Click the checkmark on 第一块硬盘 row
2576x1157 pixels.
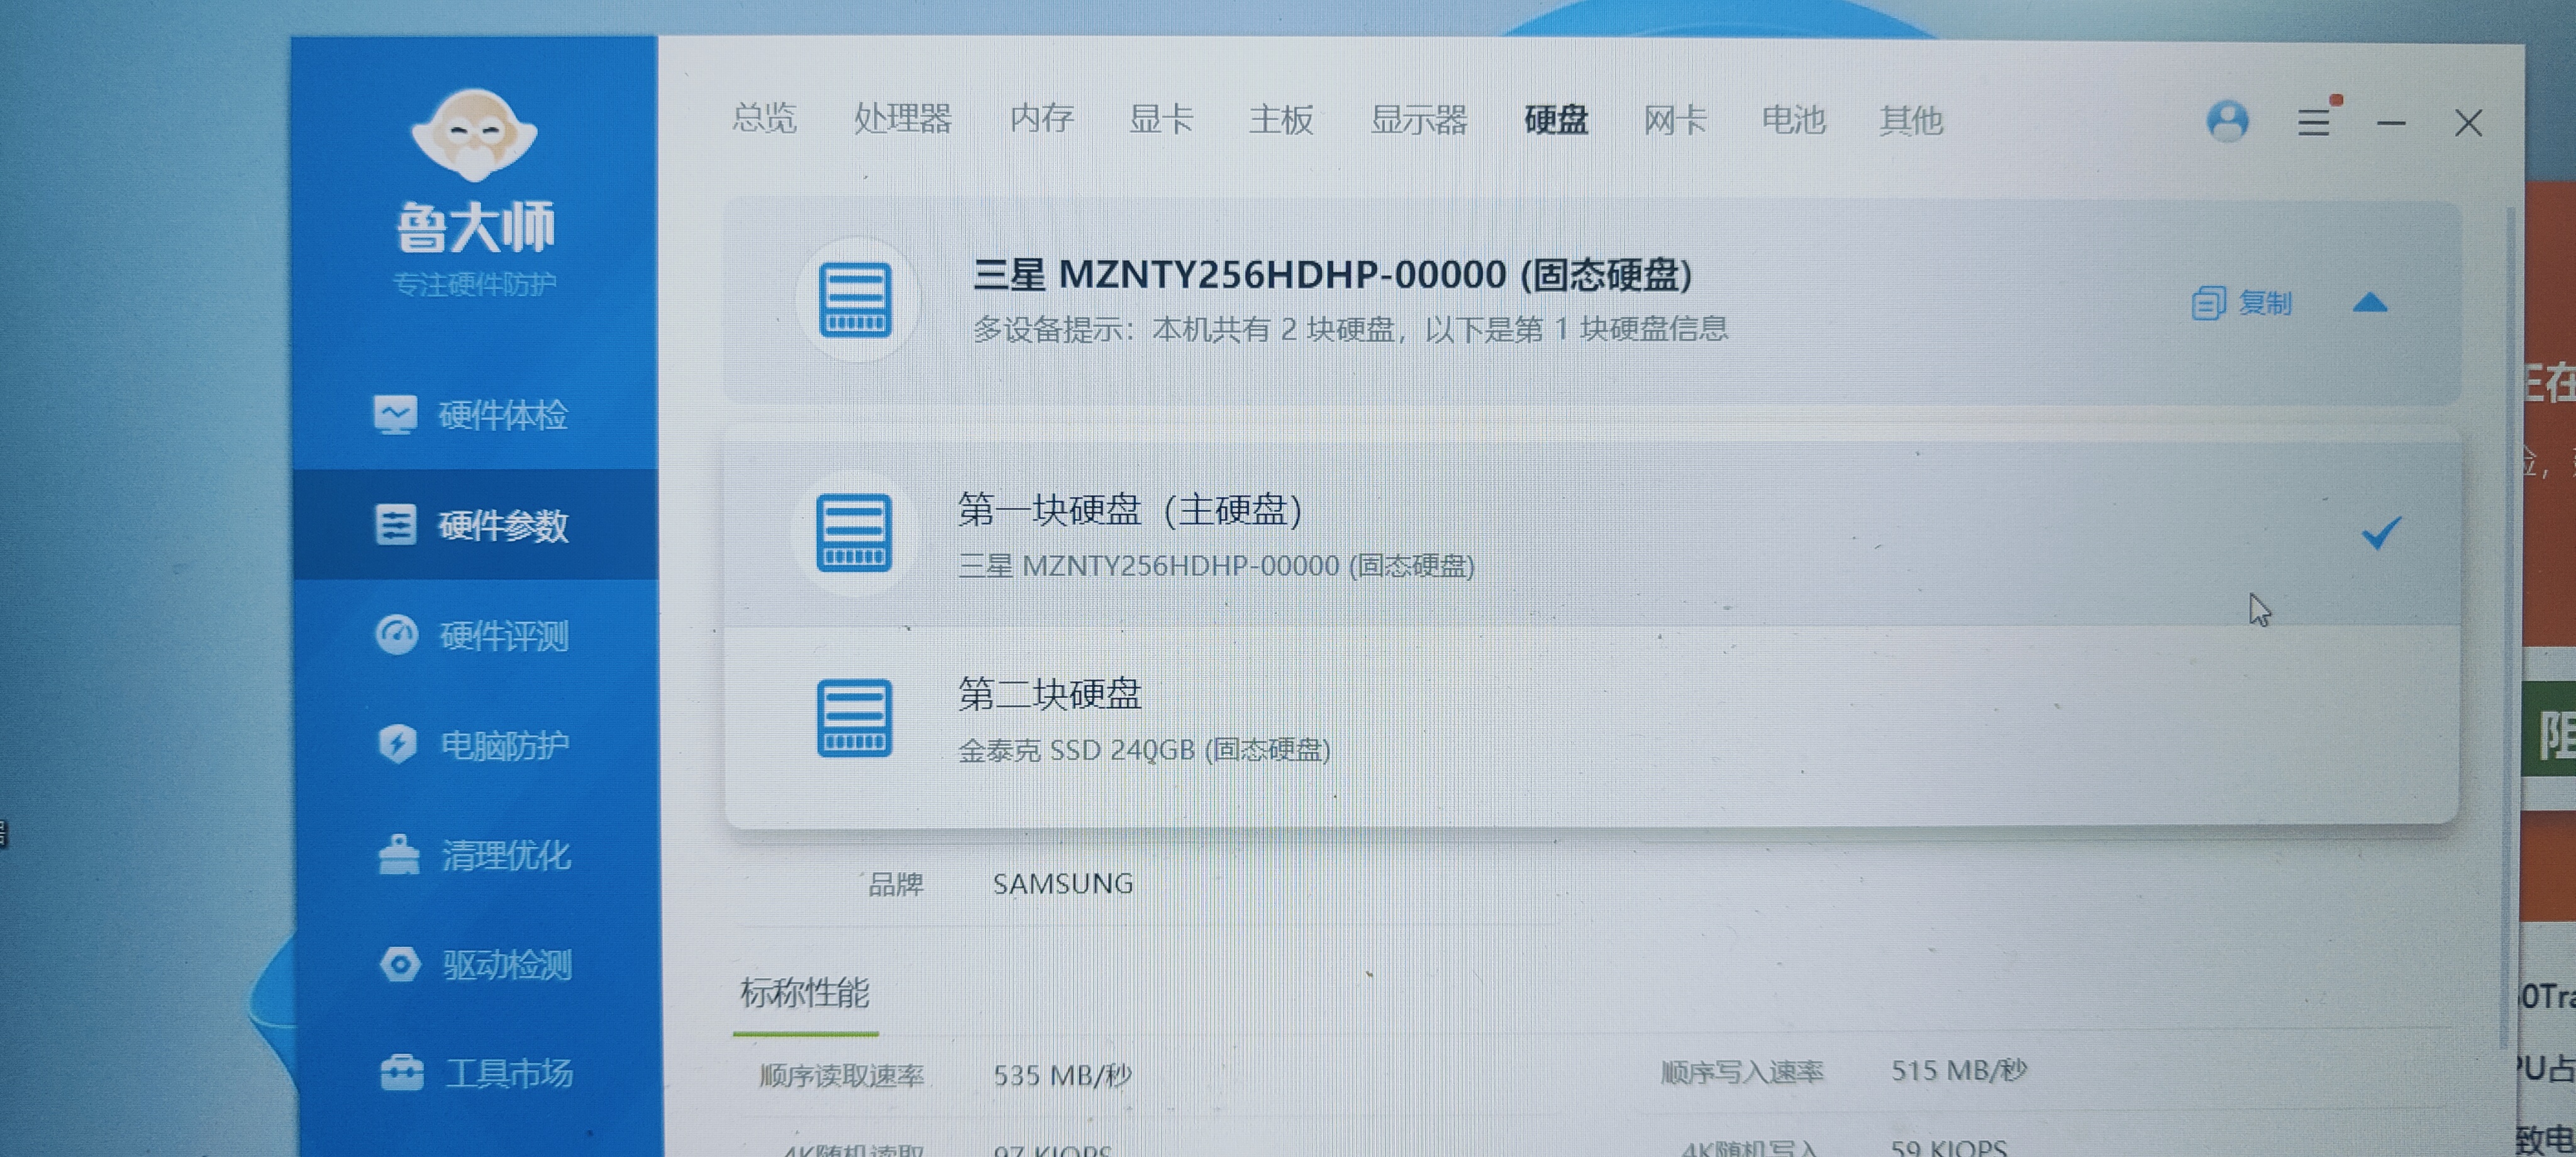pos(2381,533)
